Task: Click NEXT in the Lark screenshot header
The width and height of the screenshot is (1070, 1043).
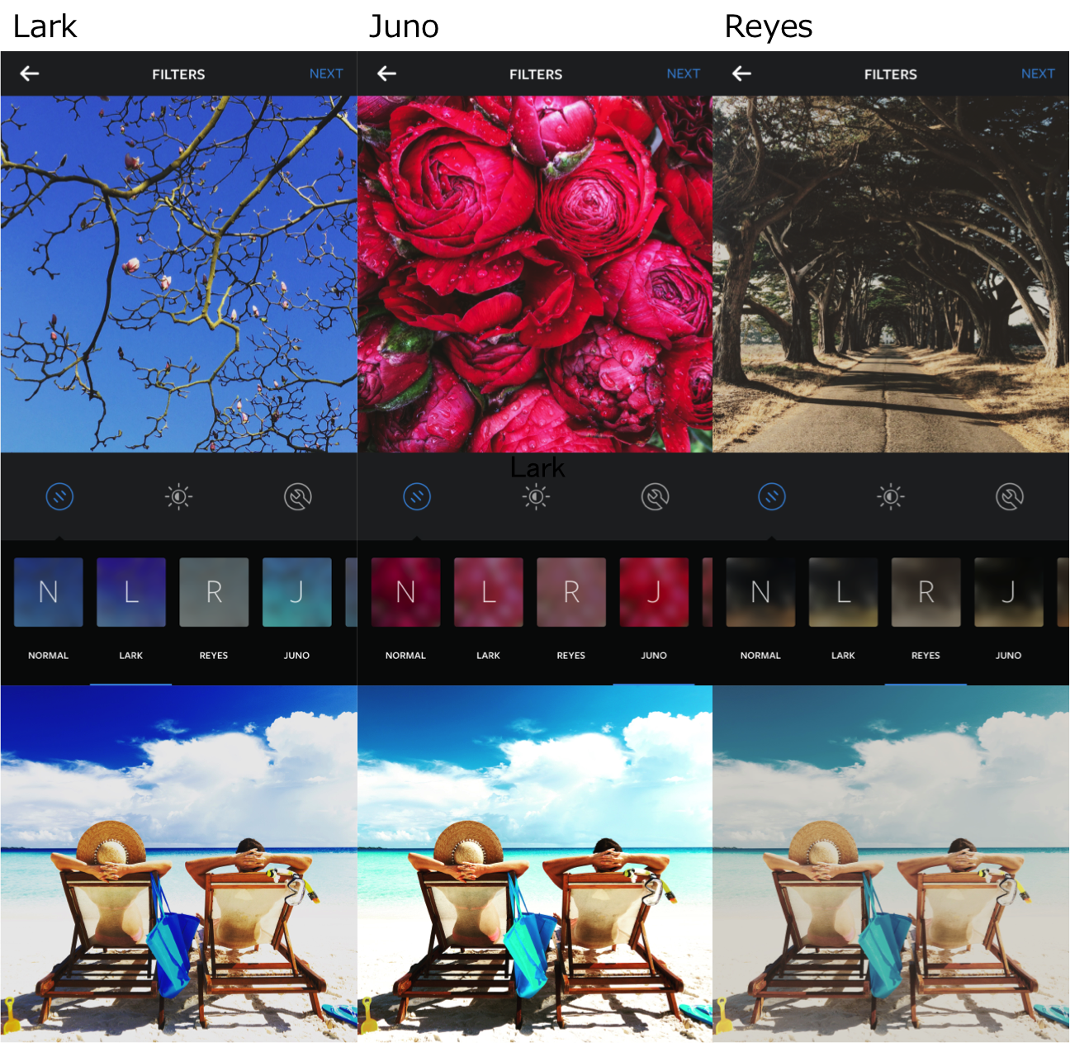Action: tap(326, 73)
